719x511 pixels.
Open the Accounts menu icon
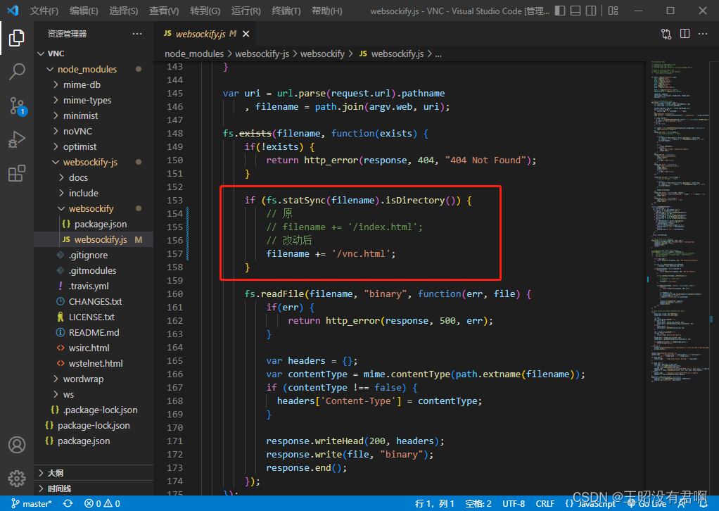tap(16, 445)
